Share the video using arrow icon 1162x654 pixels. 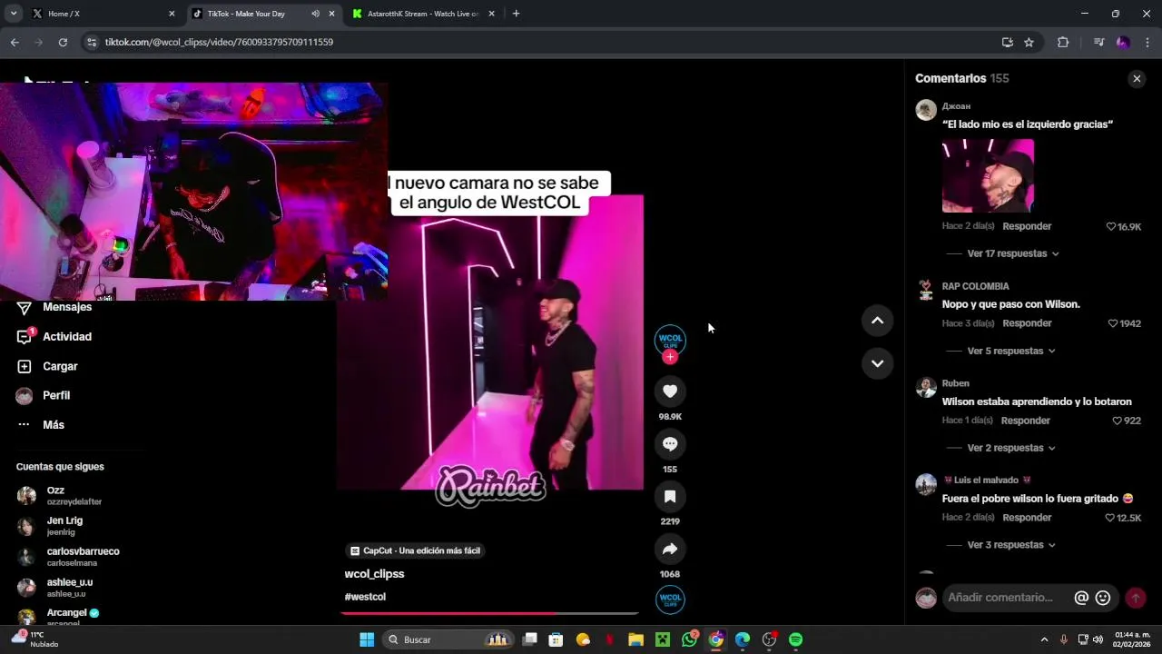tap(670, 549)
